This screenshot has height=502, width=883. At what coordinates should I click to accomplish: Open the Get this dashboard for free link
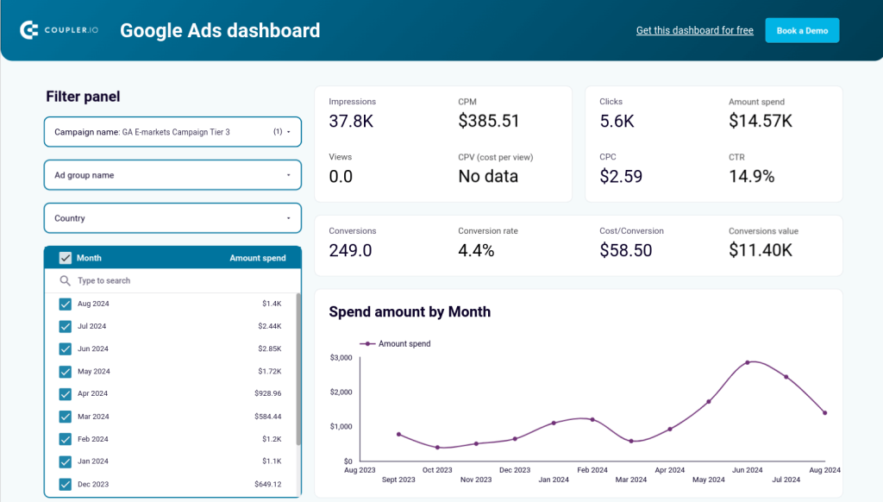click(x=695, y=29)
